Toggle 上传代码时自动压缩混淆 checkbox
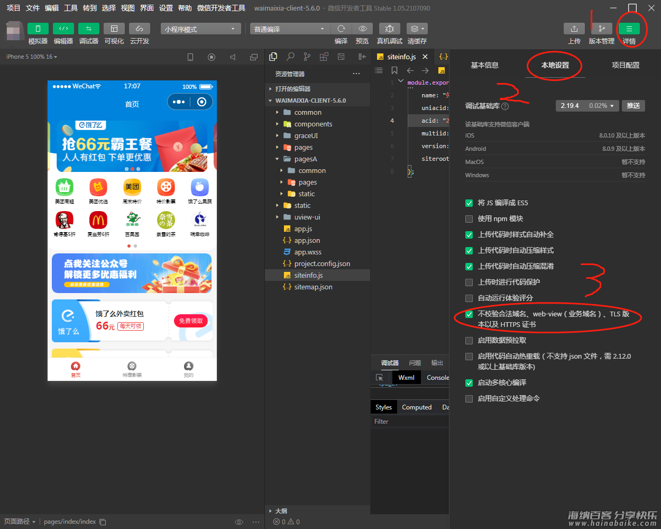This screenshot has height=529, width=661. (x=469, y=267)
